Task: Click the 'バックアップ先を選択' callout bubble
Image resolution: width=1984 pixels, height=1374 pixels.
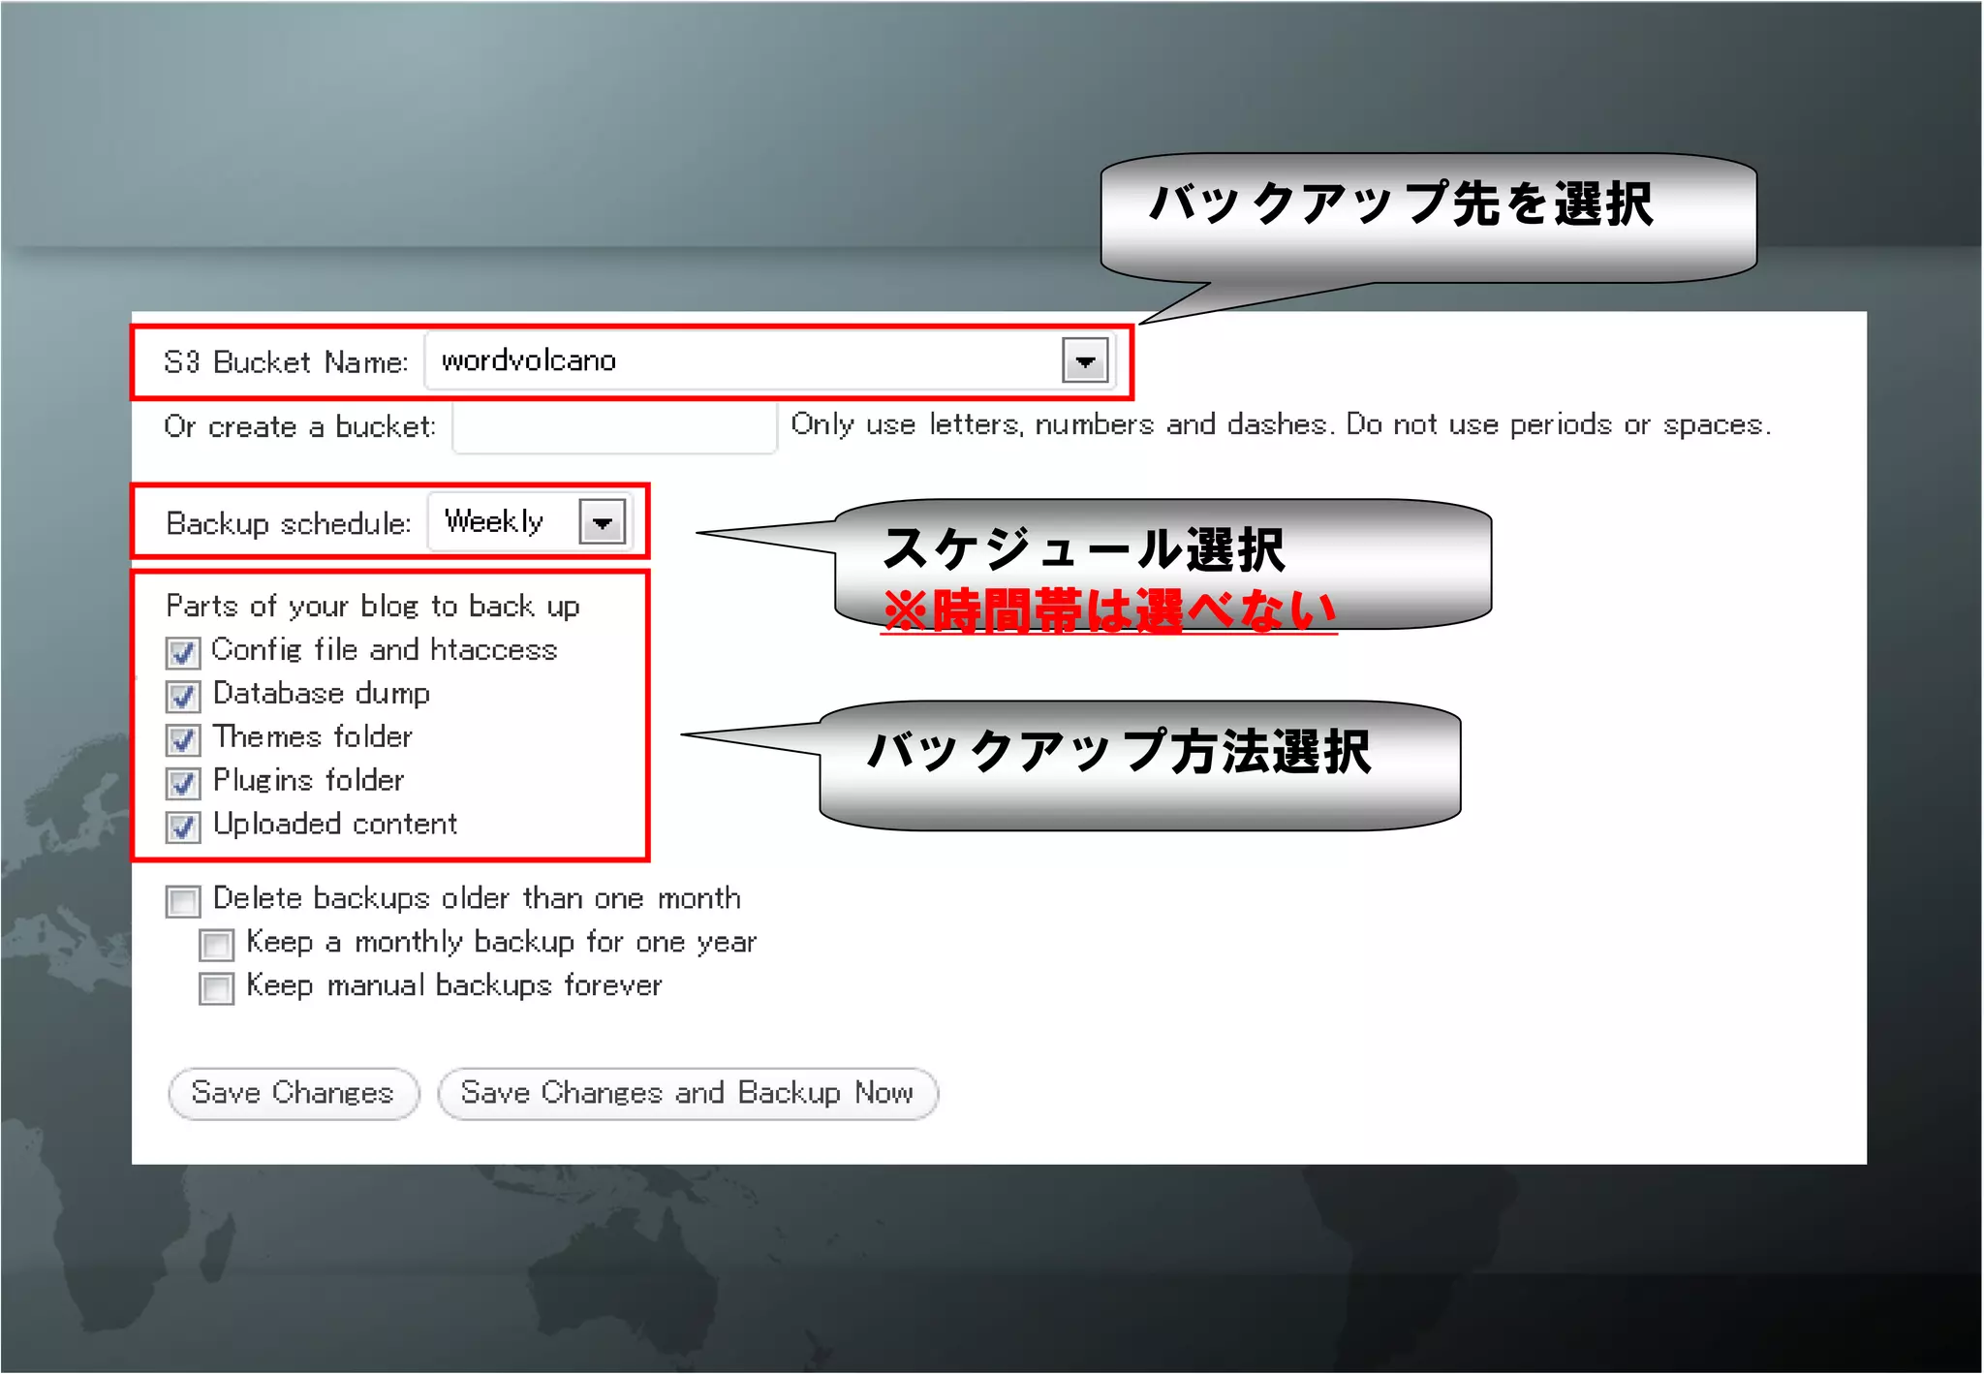Action: click(x=1427, y=218)
